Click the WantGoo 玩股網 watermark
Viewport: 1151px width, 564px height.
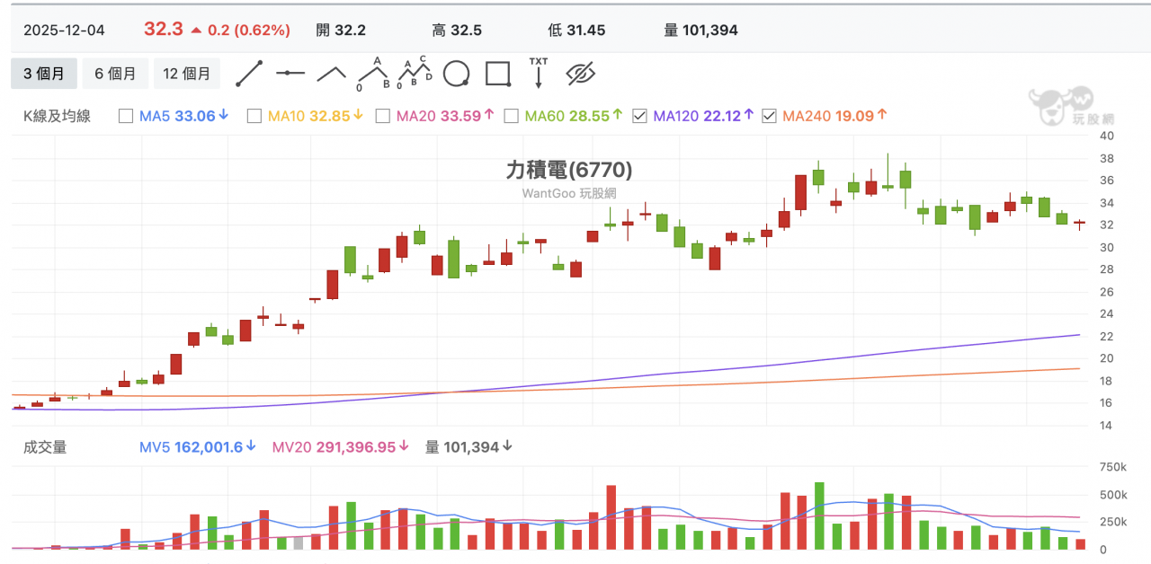point(572,192)
